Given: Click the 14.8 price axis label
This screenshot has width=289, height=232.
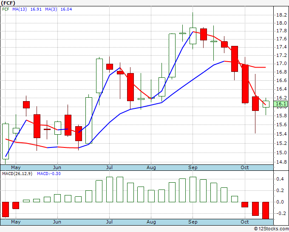Looking at the screenshot, I should (281, 162).
